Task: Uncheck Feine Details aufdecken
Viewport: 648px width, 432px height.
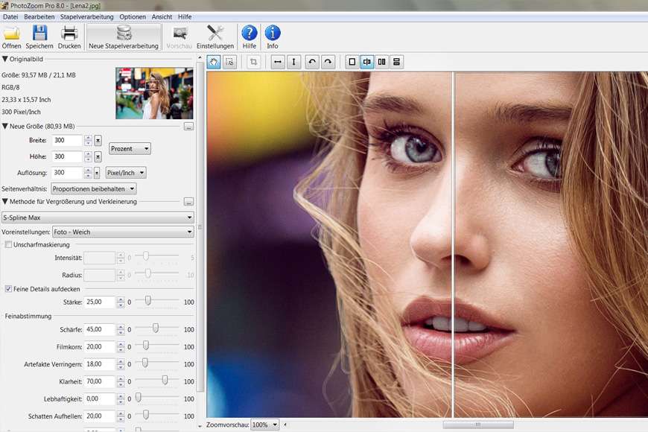Action: [8, 288]
